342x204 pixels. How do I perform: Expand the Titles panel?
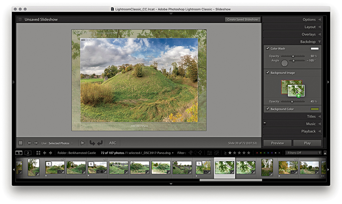pyautogui.click(x=311, y=117)
